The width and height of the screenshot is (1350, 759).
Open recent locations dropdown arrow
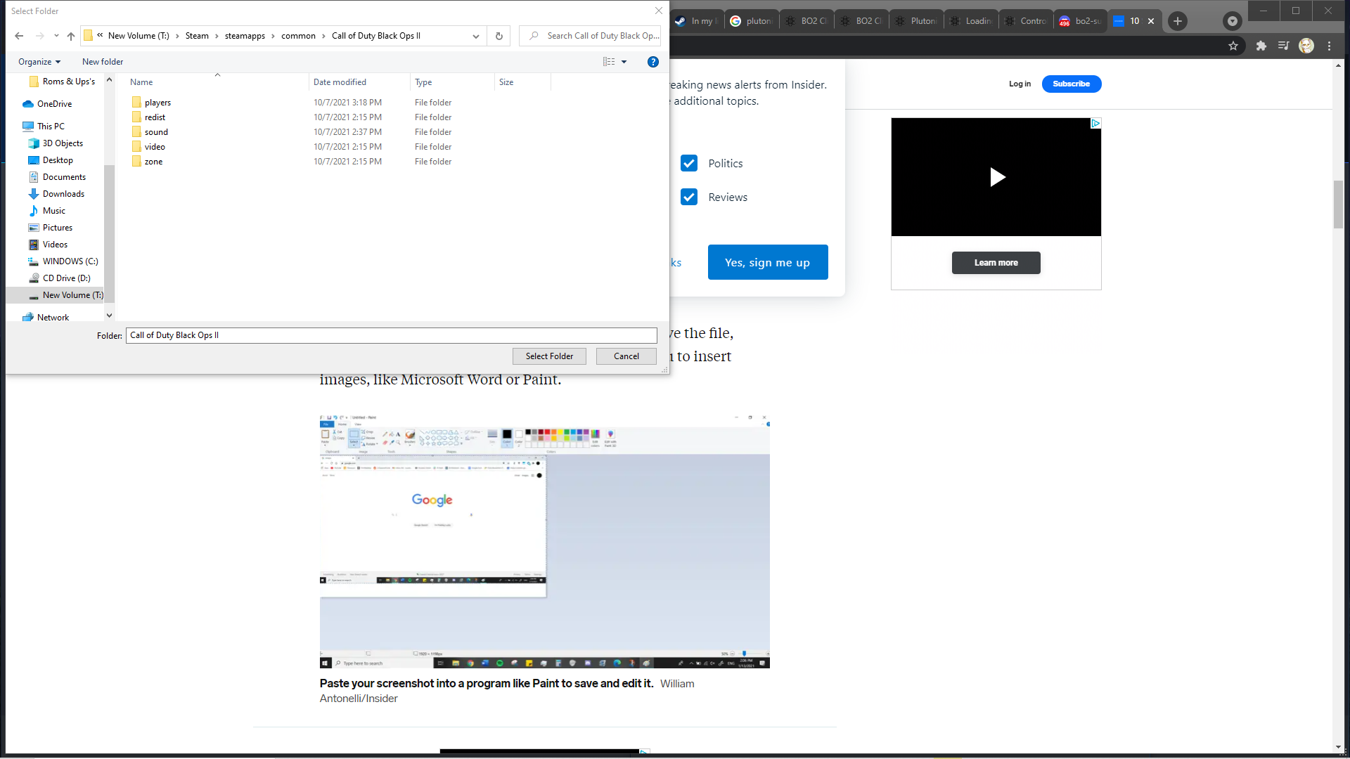point(56,36)
